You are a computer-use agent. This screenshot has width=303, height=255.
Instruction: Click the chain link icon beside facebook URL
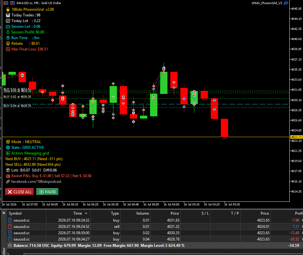[x=8, y=182]
